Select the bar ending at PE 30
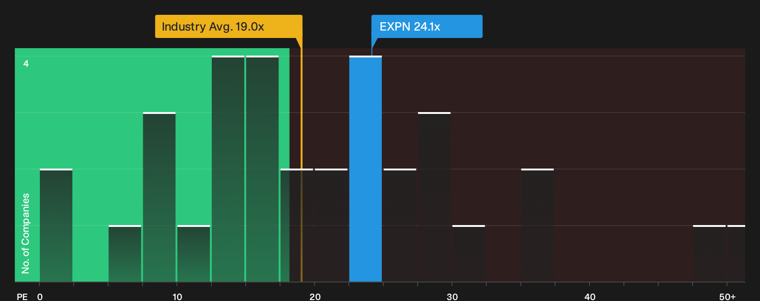This screenshot has height=301, width=760. click(434, 197)
